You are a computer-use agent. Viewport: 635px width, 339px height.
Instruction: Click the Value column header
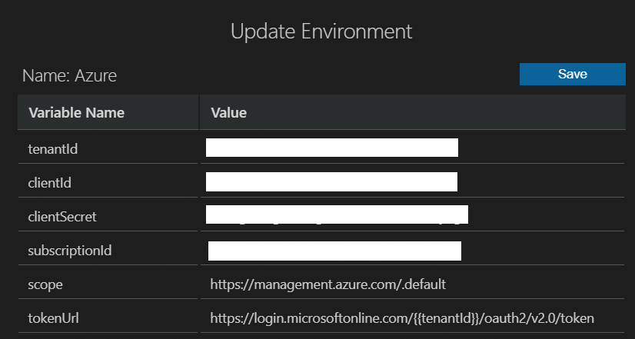(228, 113)
